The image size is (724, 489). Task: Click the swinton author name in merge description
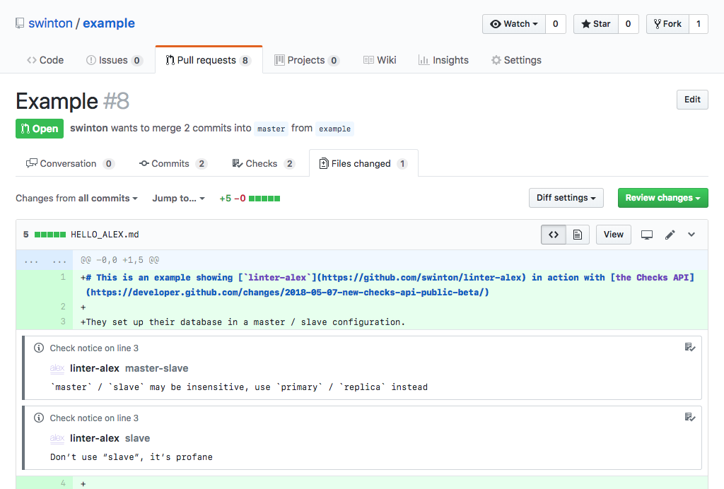(x=89, y=128)
